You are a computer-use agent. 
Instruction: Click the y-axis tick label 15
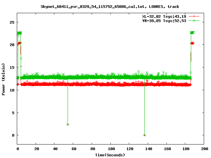coord(12,67)
